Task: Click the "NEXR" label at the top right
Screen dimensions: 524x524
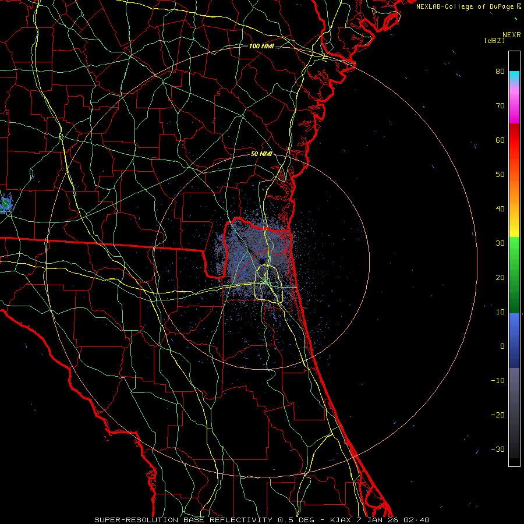Action: point(511,35)
